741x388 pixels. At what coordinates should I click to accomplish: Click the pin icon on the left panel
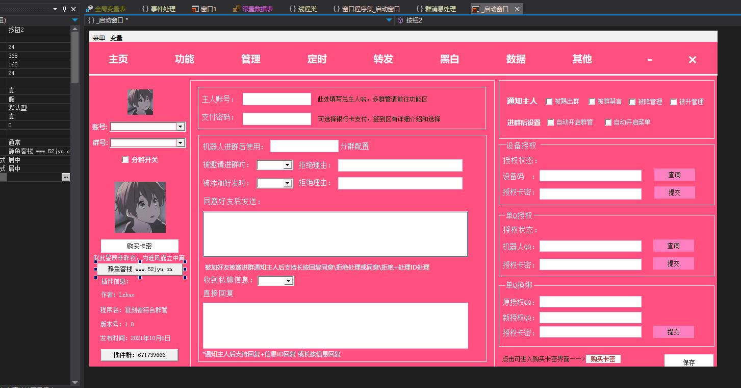64,9
